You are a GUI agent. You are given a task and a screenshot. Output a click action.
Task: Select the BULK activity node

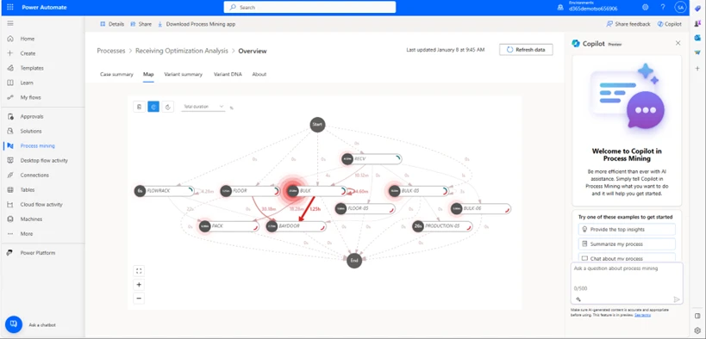coord(317,191)
